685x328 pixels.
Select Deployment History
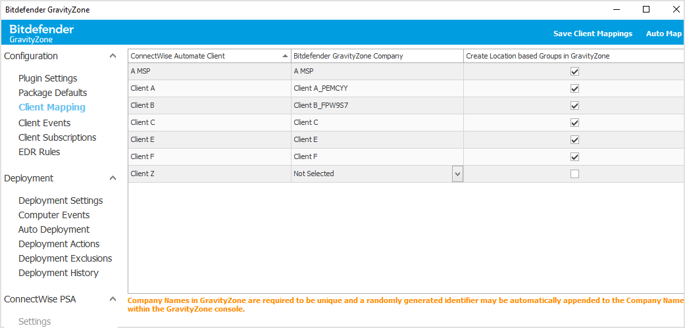(59, 273)
